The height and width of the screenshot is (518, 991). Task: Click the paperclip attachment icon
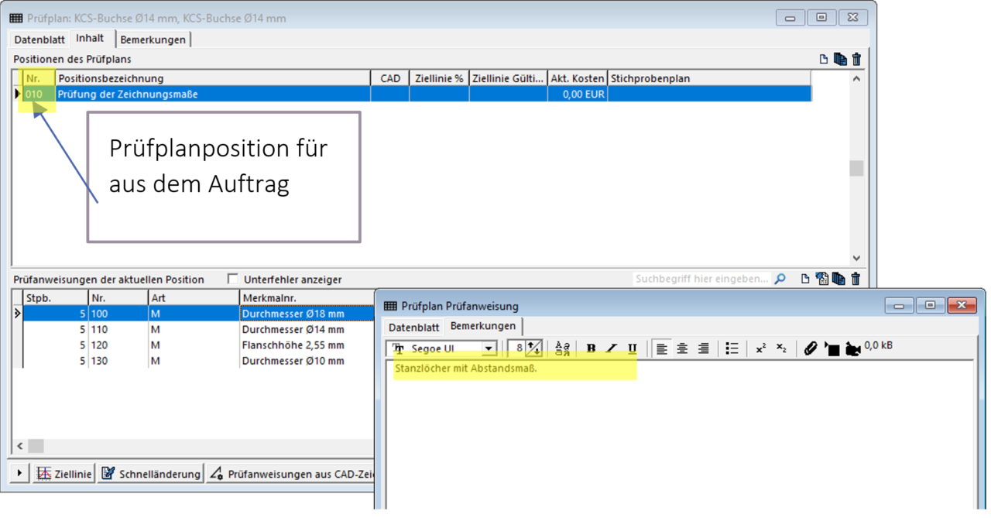point(810,349)
